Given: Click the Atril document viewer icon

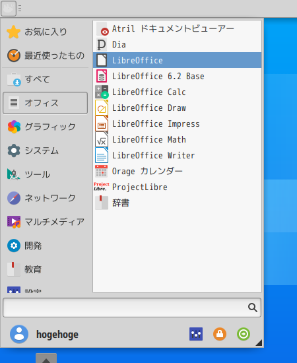Looking at the screenshot, I should (x=102, y=28).
